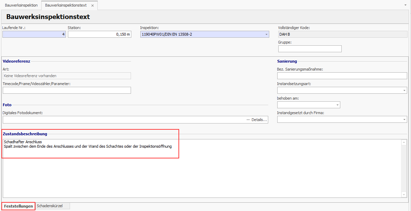Select the Bauwerksinspektionstext tab
Image resolution: width=411 pixels, height=211 pixels.
66,6
